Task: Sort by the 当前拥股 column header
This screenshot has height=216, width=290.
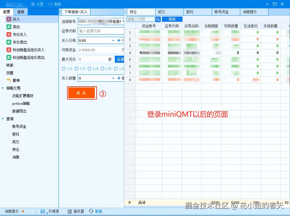Action: coord(211,26)
